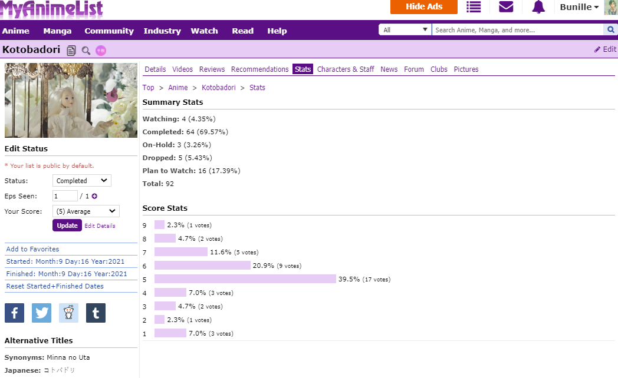Click the "Watching: 4 (4.35%)" text
Image resolution: width=618 pixels, height=378 pixels.
tap(179, 119)
